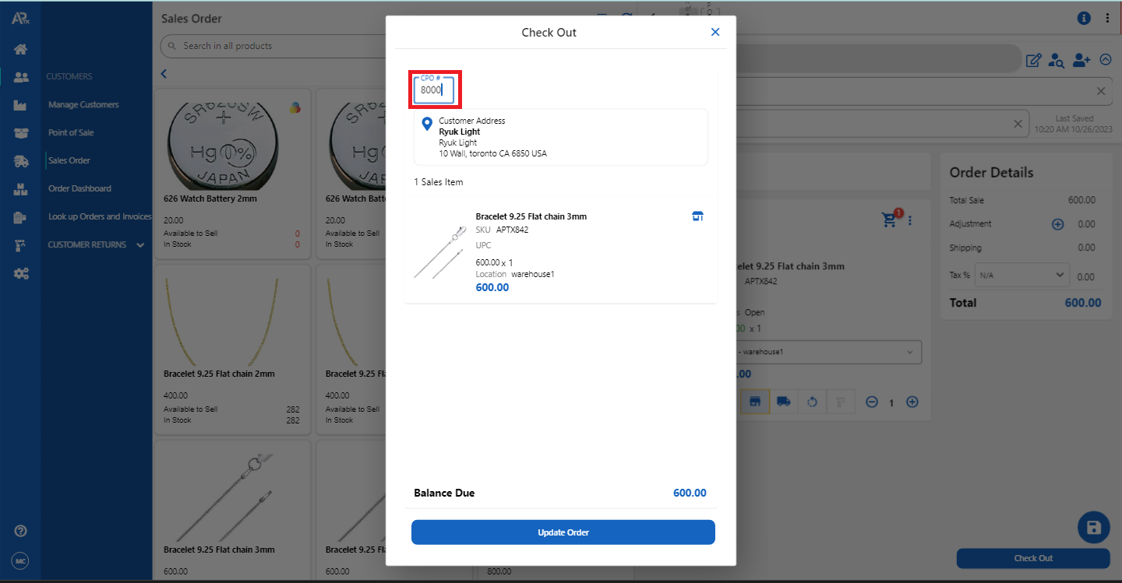Image resolution: width=1122 pixels, height=583 pixels.
Task: Select the truck shipping fulfillment toggle
Action: click(x=784, y=402)
